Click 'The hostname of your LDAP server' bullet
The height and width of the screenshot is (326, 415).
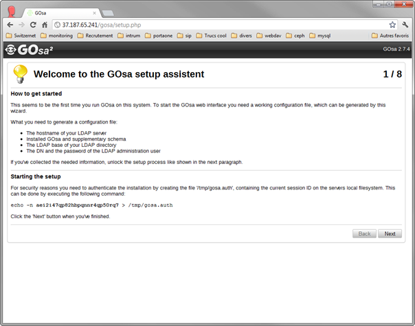[67, 133]
